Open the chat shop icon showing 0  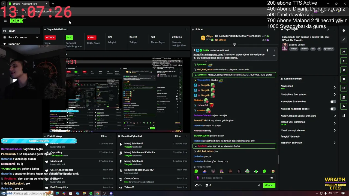point(208,185)
